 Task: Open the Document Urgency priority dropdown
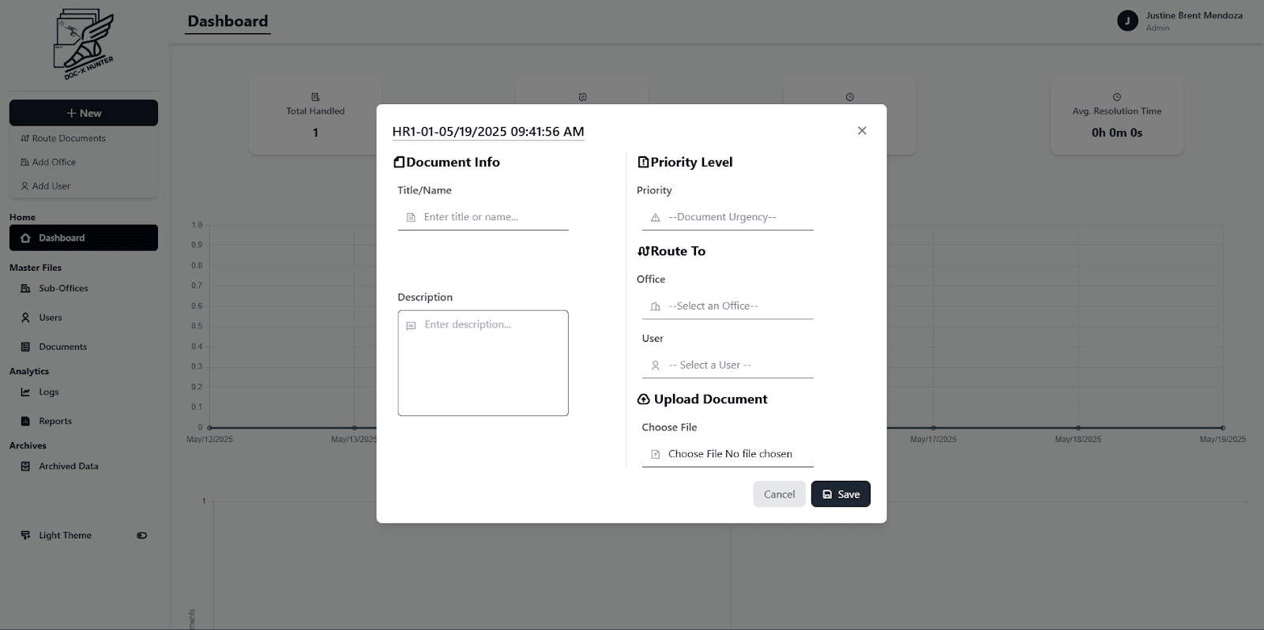click(728, 217)
